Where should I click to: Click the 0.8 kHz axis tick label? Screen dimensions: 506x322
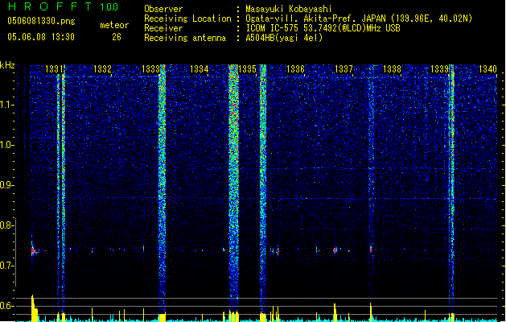[x=6, y=225]
